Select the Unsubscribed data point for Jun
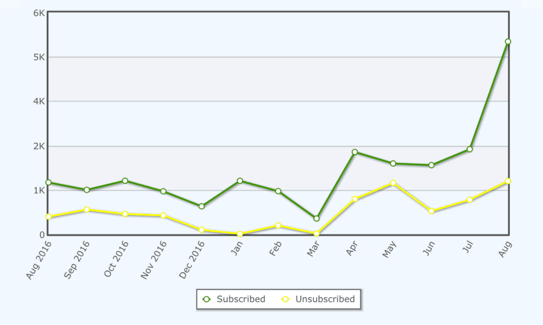This screenshot has width=543, height=325. (x=431, y=211)
